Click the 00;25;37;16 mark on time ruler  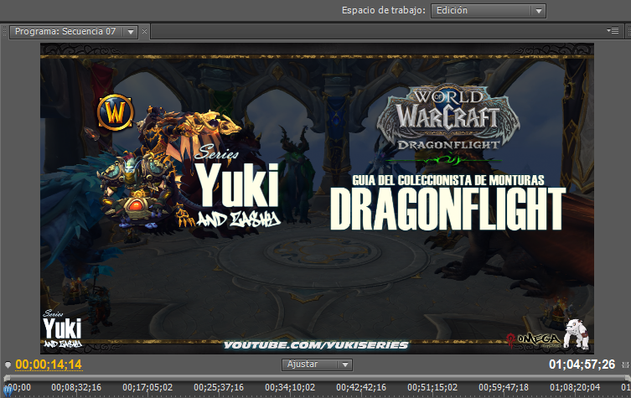click(x=219, y=388)
